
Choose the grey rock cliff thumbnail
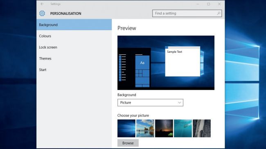pos(202,128)
